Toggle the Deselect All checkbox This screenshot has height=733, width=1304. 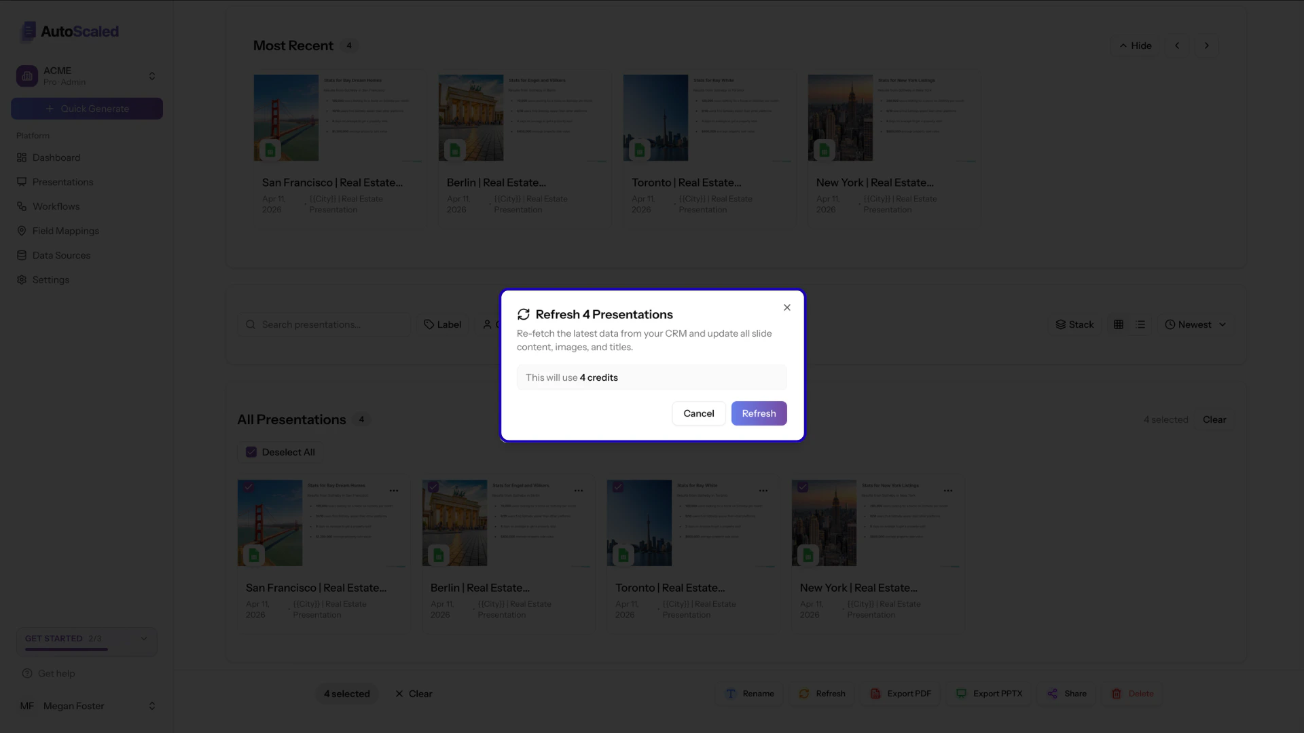(251, 452)
